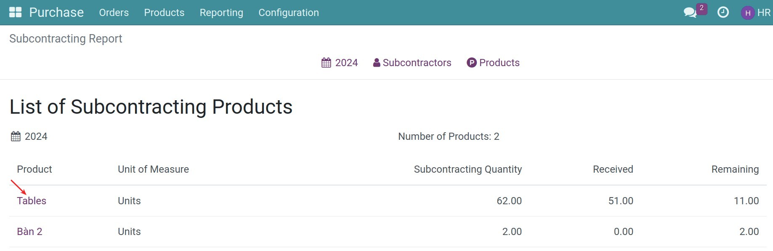Open the Configuration menu
This screenshot has height=251, width=773.
coord(289,13)
